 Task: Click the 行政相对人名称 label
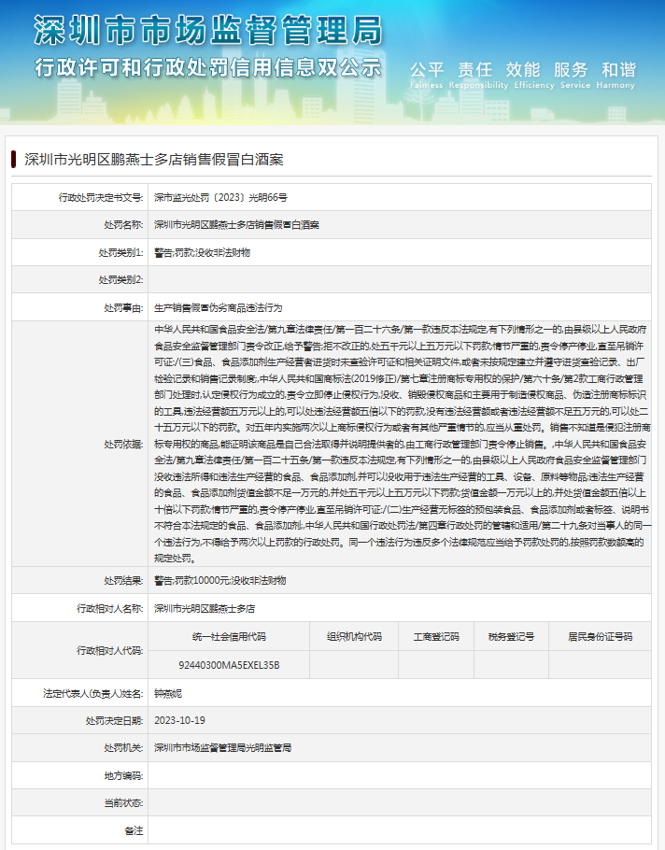110,609
